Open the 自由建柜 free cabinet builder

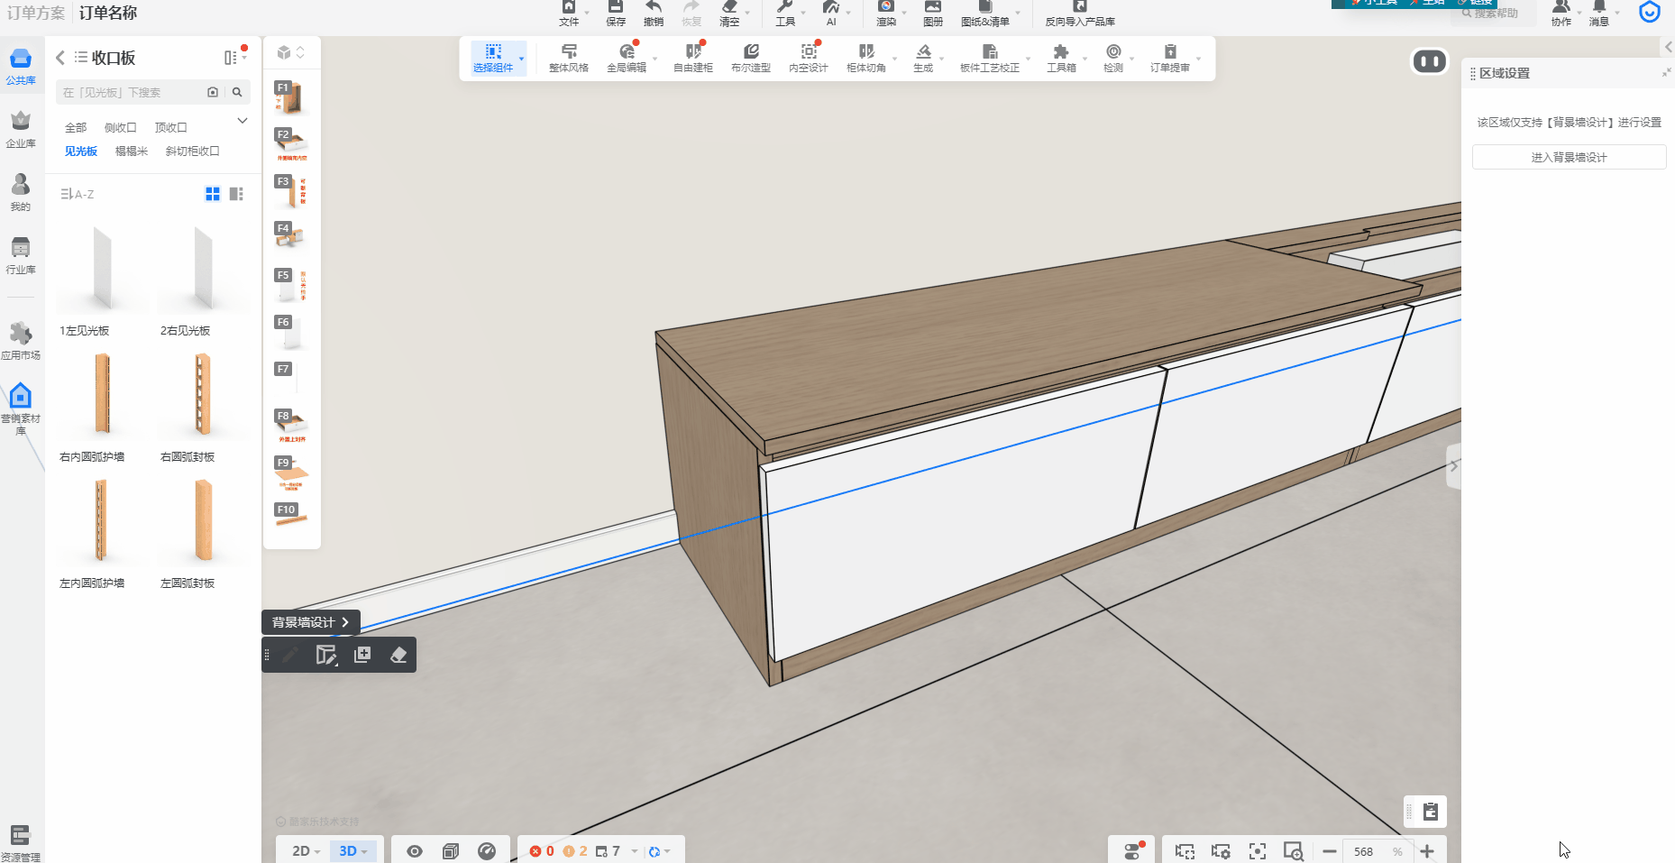(692, 58)
